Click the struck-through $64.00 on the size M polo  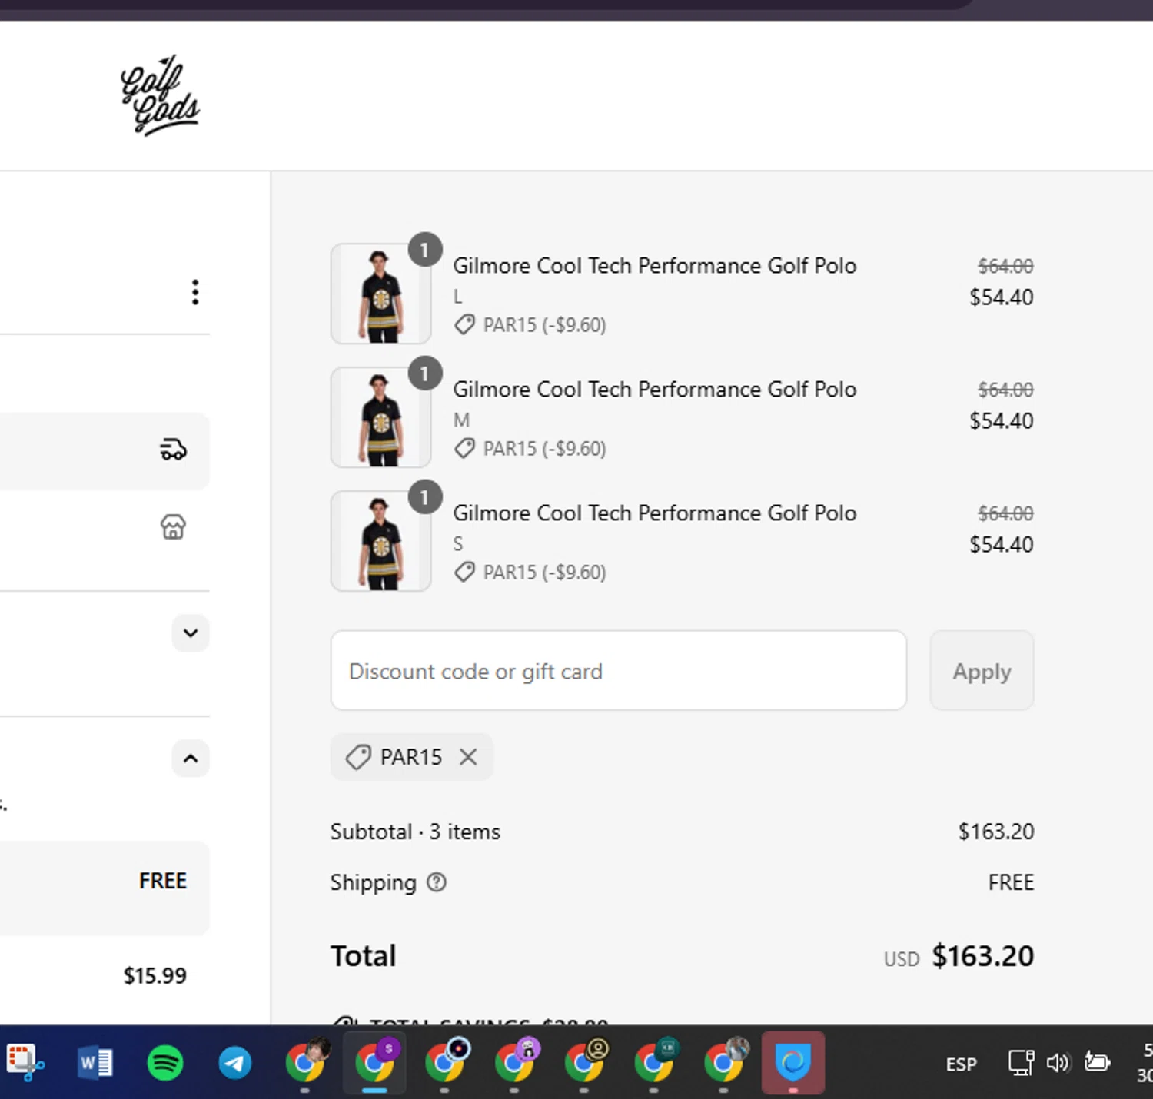point(1005,390)
